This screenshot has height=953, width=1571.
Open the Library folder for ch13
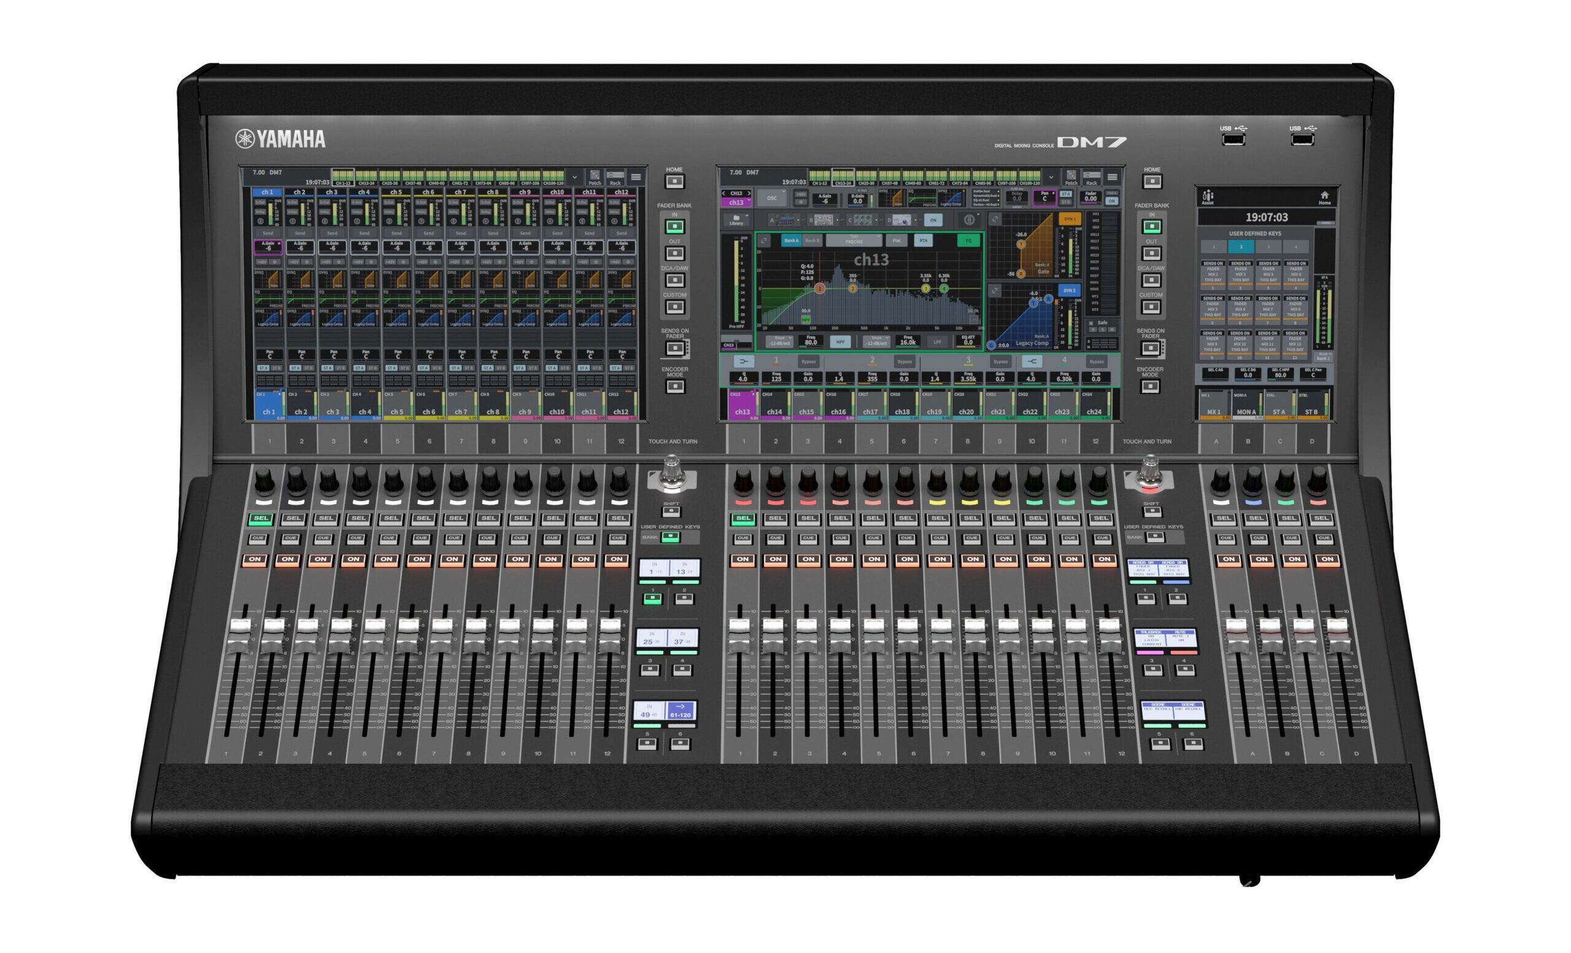click(736, 220)
